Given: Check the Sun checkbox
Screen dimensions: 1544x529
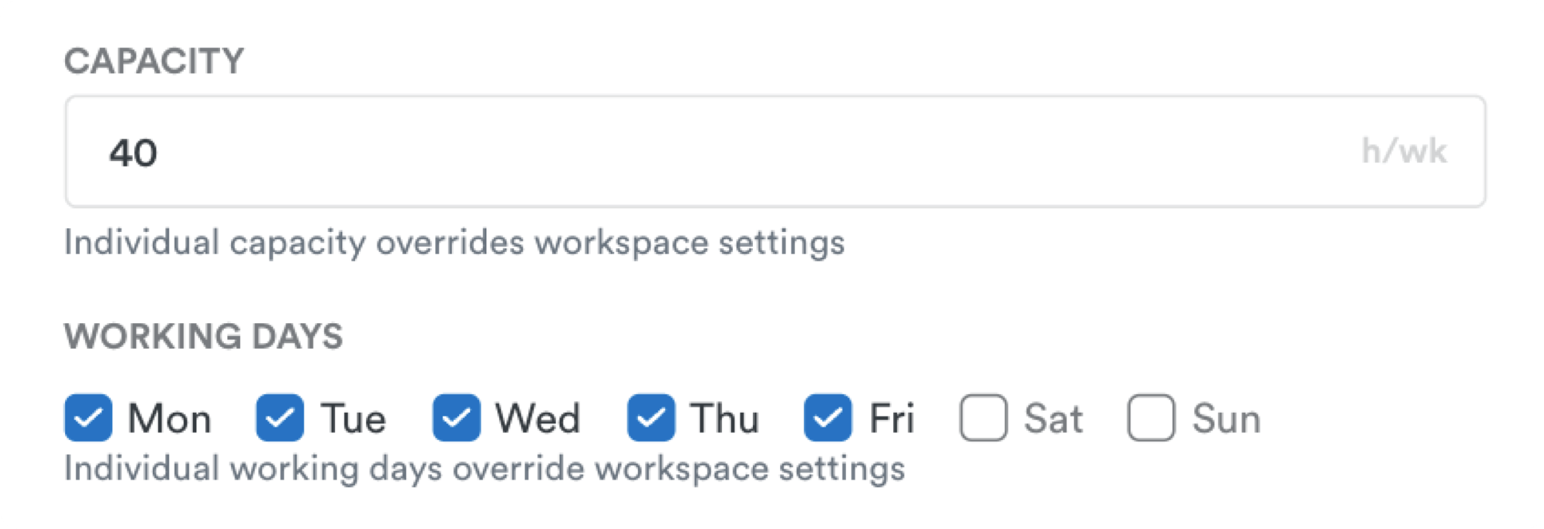Looking at the screenshot, I should pos(1151,418).
